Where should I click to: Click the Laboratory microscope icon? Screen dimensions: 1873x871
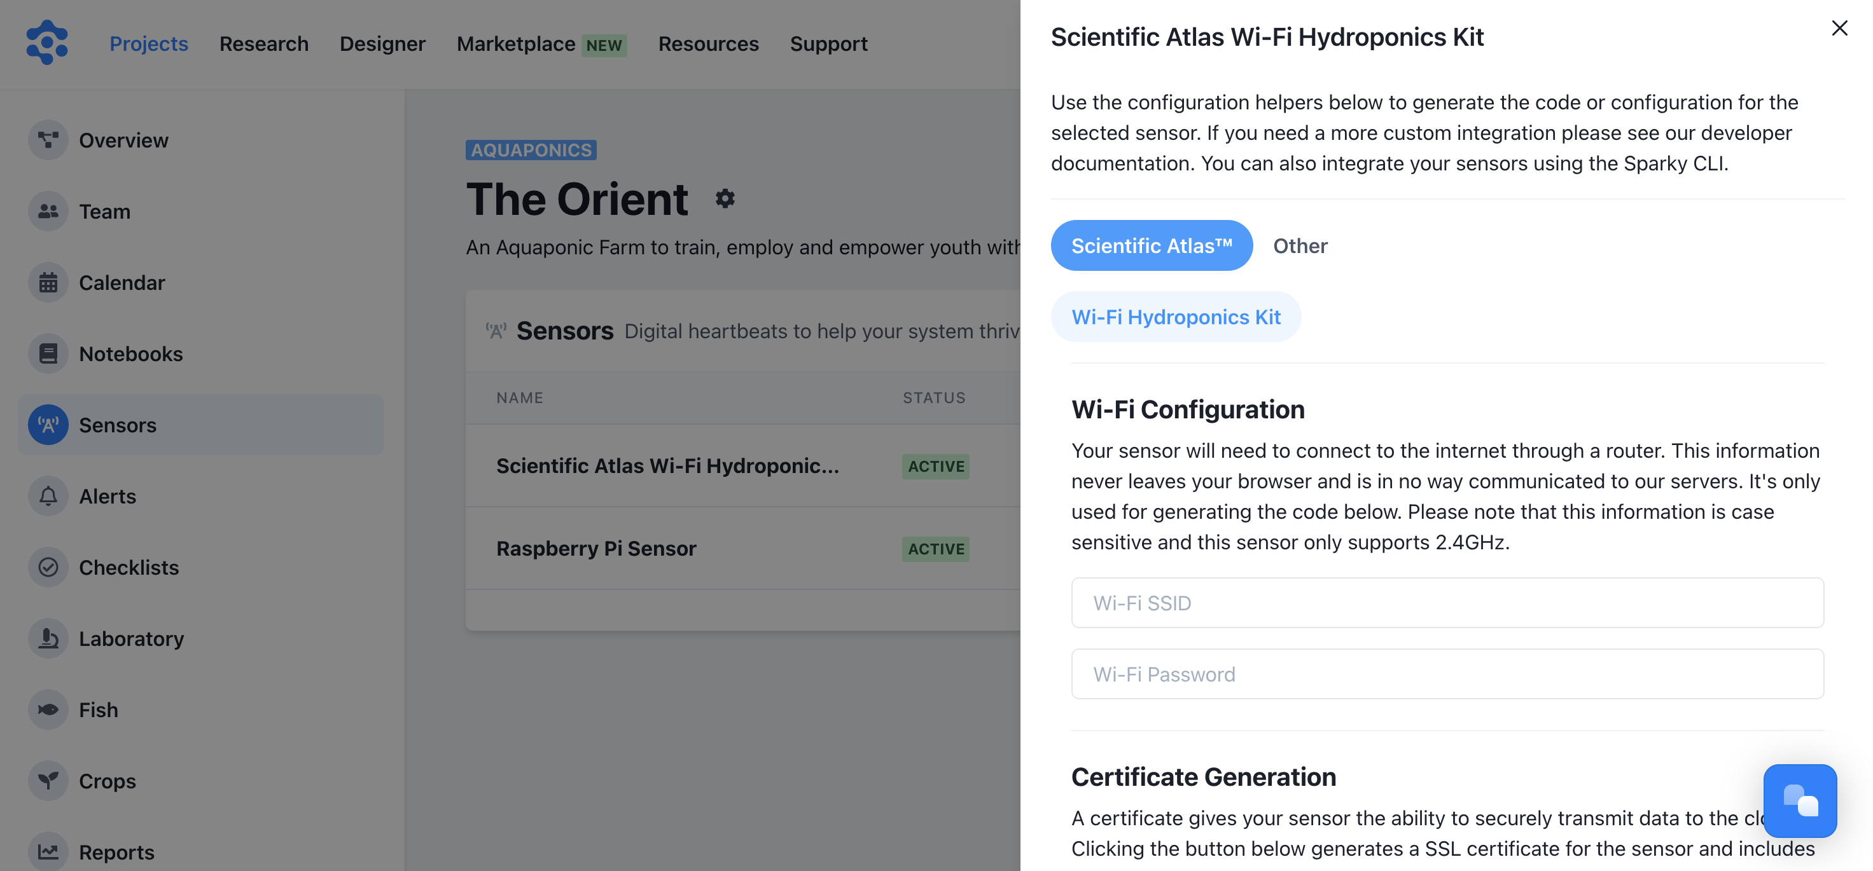pos(48,638)
